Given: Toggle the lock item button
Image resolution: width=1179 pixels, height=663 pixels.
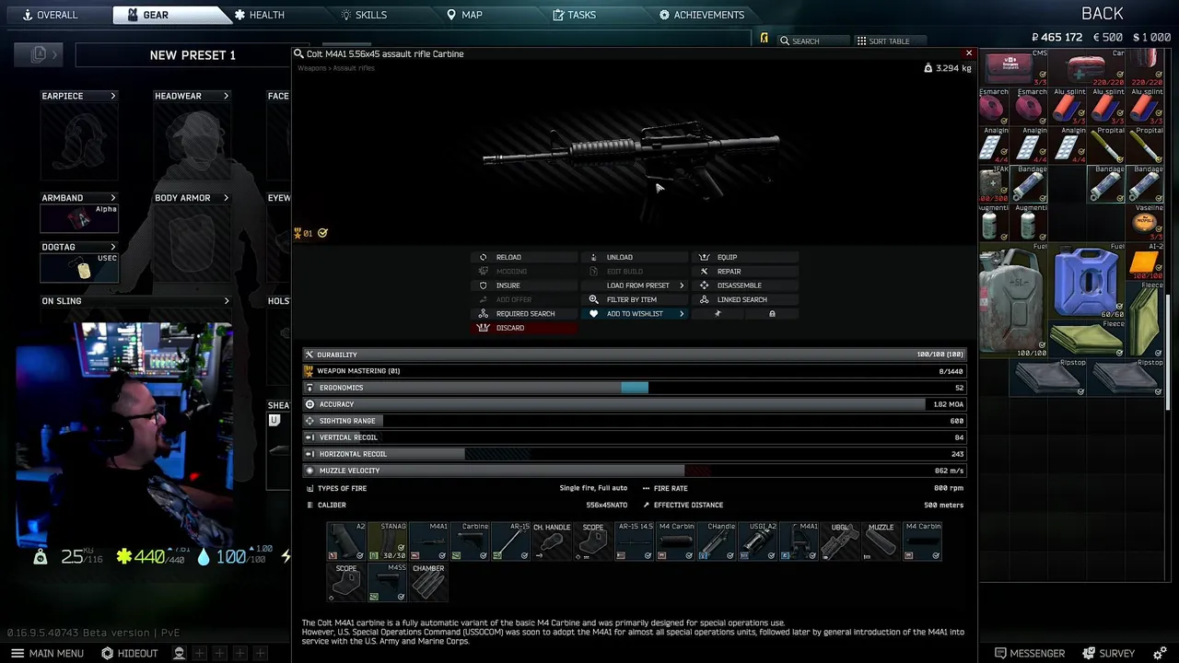Looking at the screenshot, I should point(772,314).
